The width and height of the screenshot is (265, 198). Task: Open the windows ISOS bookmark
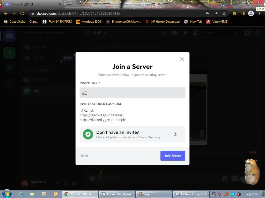point(89,22)
